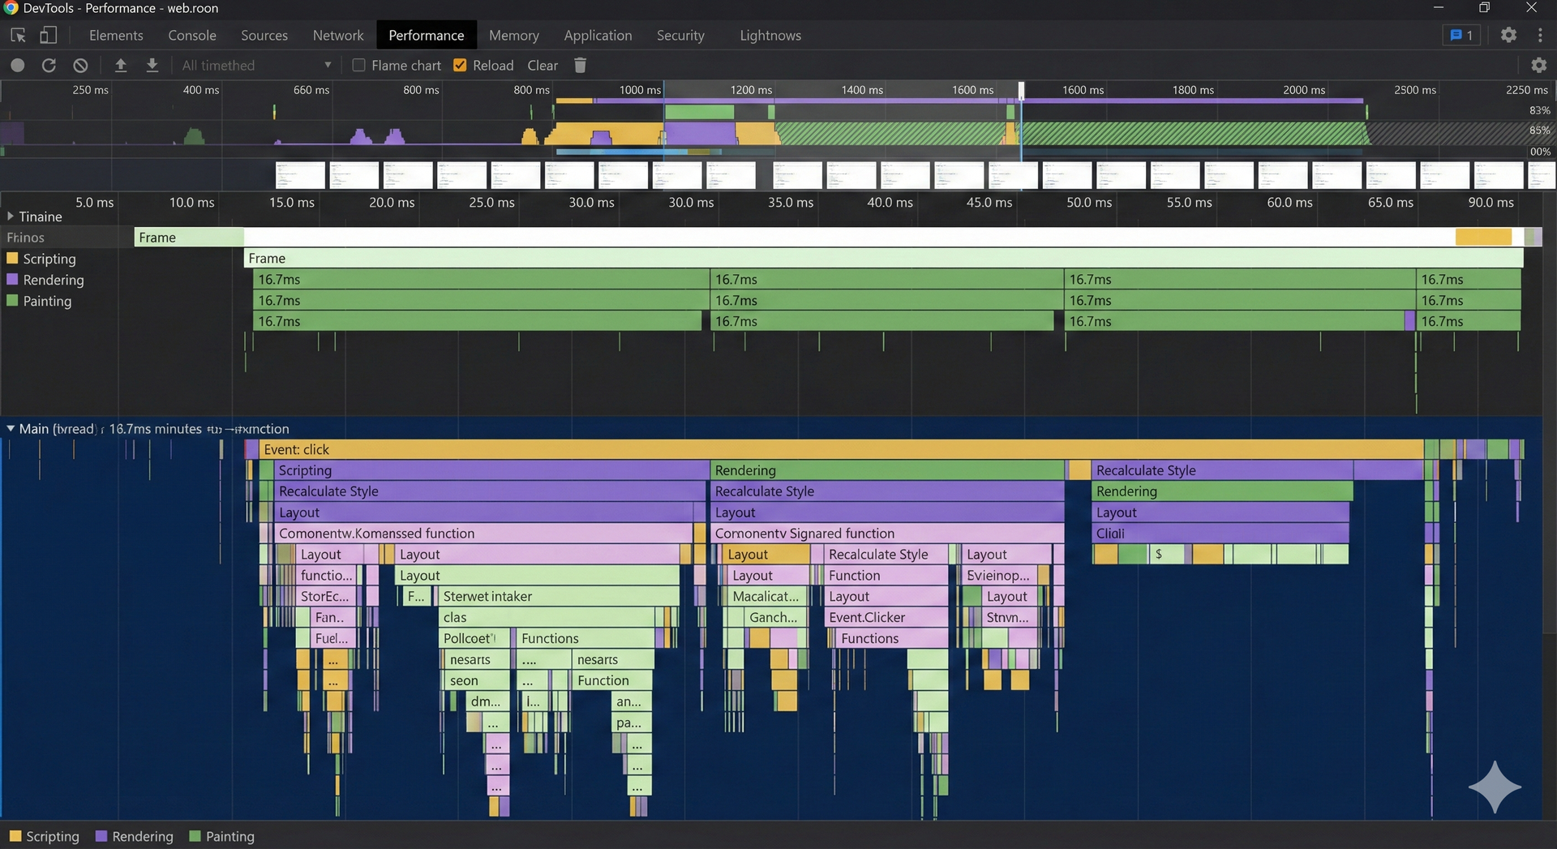Click the record button icon
This screenshot has height=849, width=1557.
coord(18,66)
